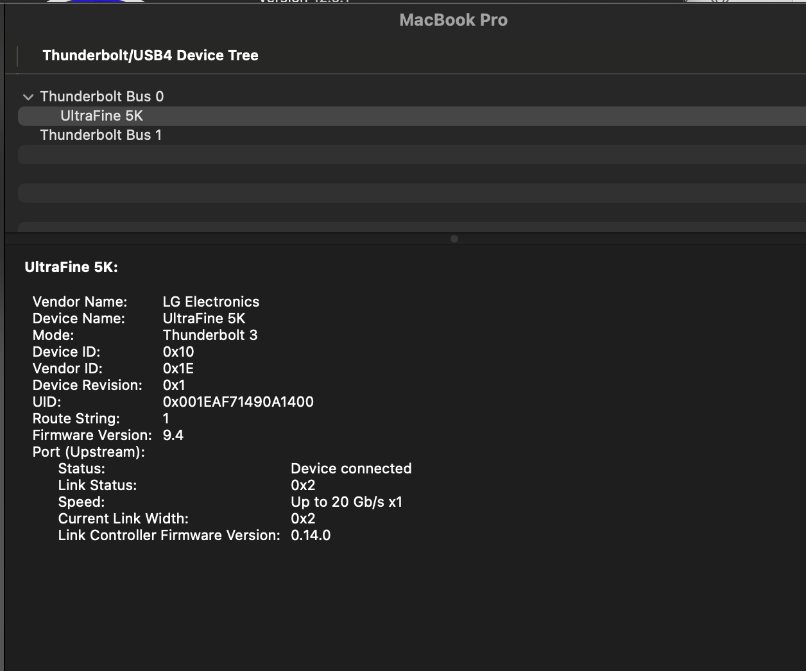
Task: Click the Link Status value 0x2
Action: coord(303,485)
